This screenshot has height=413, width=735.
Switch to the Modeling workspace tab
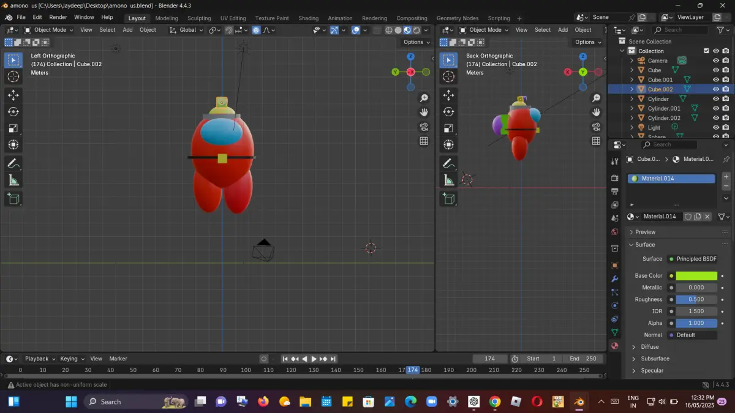click(167, 18)
